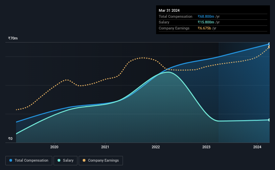Image resolution: width=275 pixels, height=170 pixels.
Task: Click the 2022 x-axis label
Action: click(156, 147)
